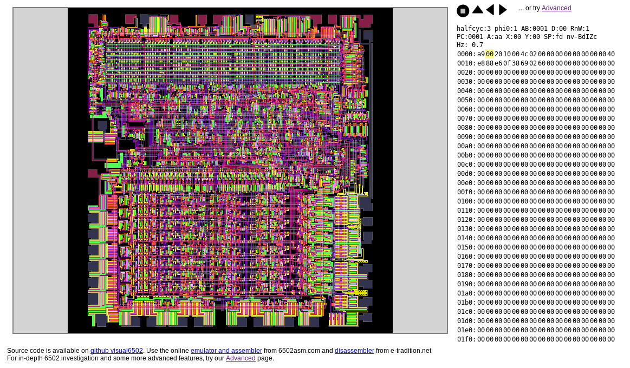The image size is (630, 368).
Task: Click the e6 byte in row 0010
Action: (498, 63)
